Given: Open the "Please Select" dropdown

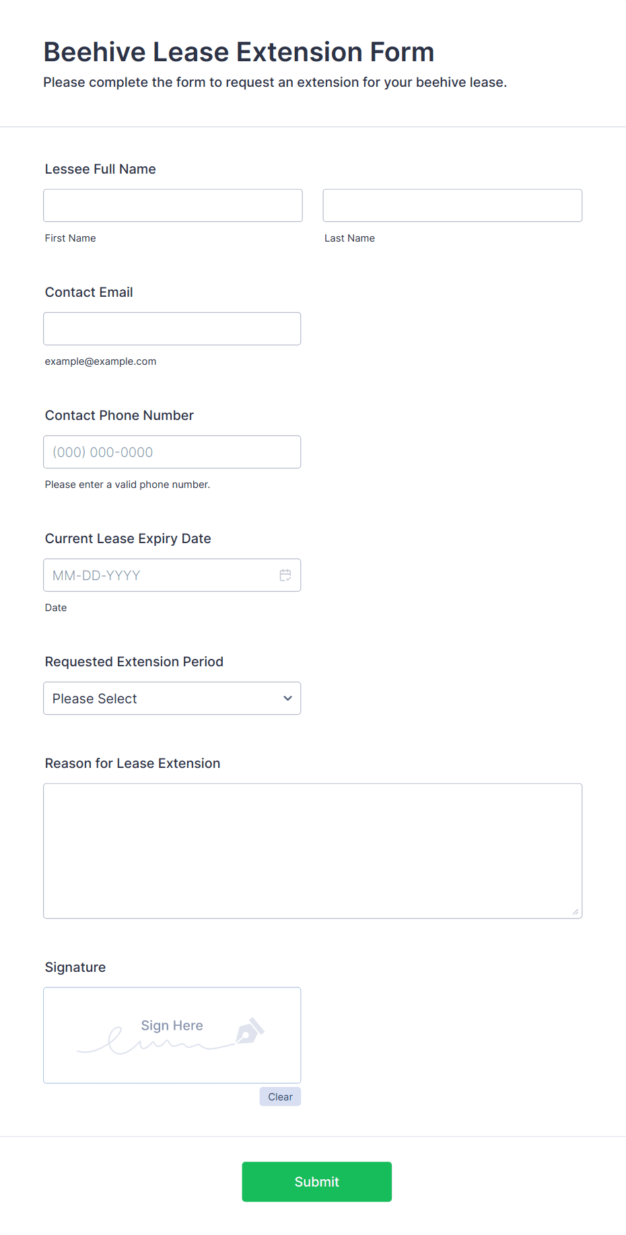Looking at the screenshot, I should [172, 699].
